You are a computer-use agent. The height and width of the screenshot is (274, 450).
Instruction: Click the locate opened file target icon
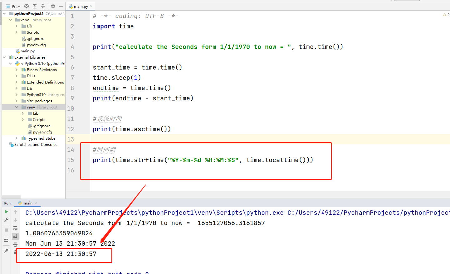tap(27, 6)
